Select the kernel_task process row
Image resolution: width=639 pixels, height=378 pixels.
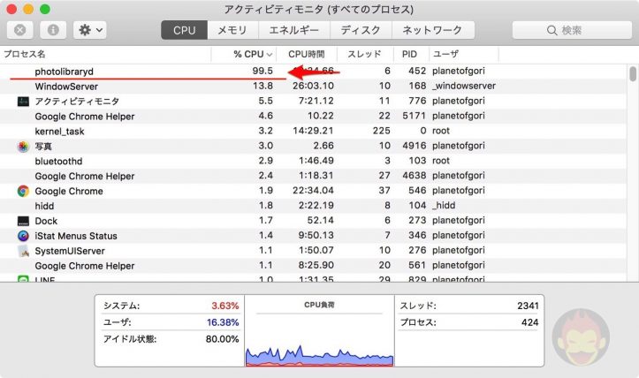tap(313, 132)
